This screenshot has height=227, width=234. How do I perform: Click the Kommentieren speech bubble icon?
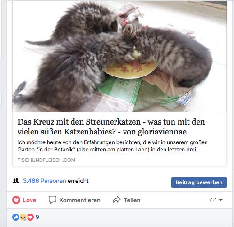tap(52, 200)
